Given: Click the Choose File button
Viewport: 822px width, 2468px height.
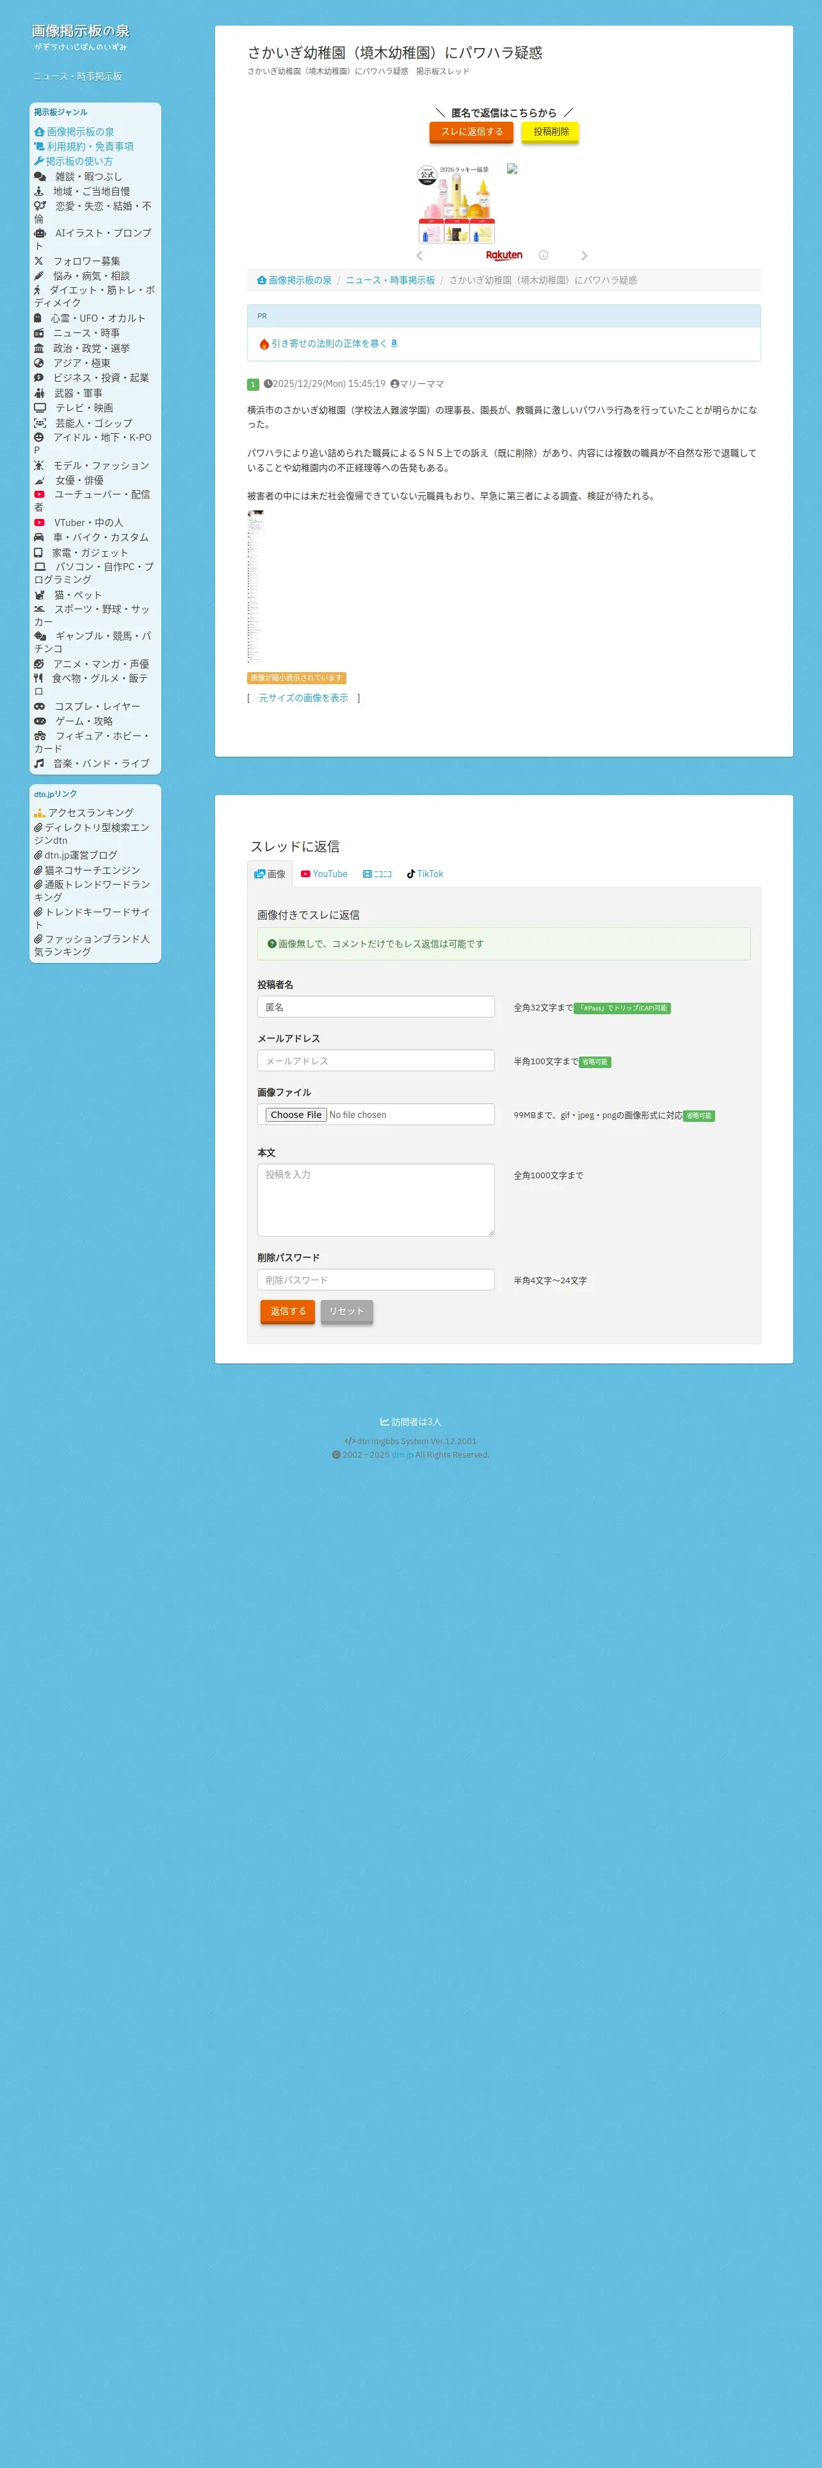Looking at the screenshot, I should 296,1115.
